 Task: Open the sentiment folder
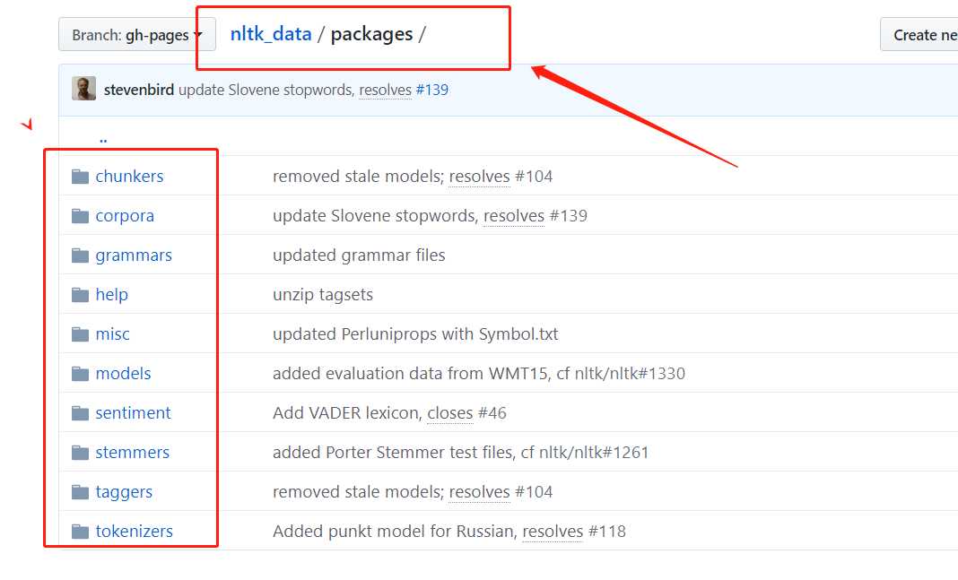(133, 413)
